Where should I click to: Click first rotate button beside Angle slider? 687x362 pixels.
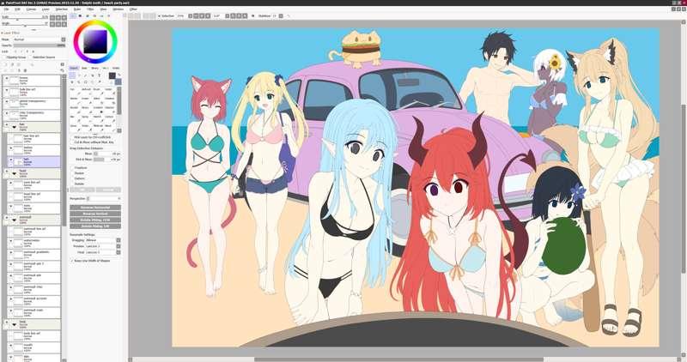pos(52,24)
